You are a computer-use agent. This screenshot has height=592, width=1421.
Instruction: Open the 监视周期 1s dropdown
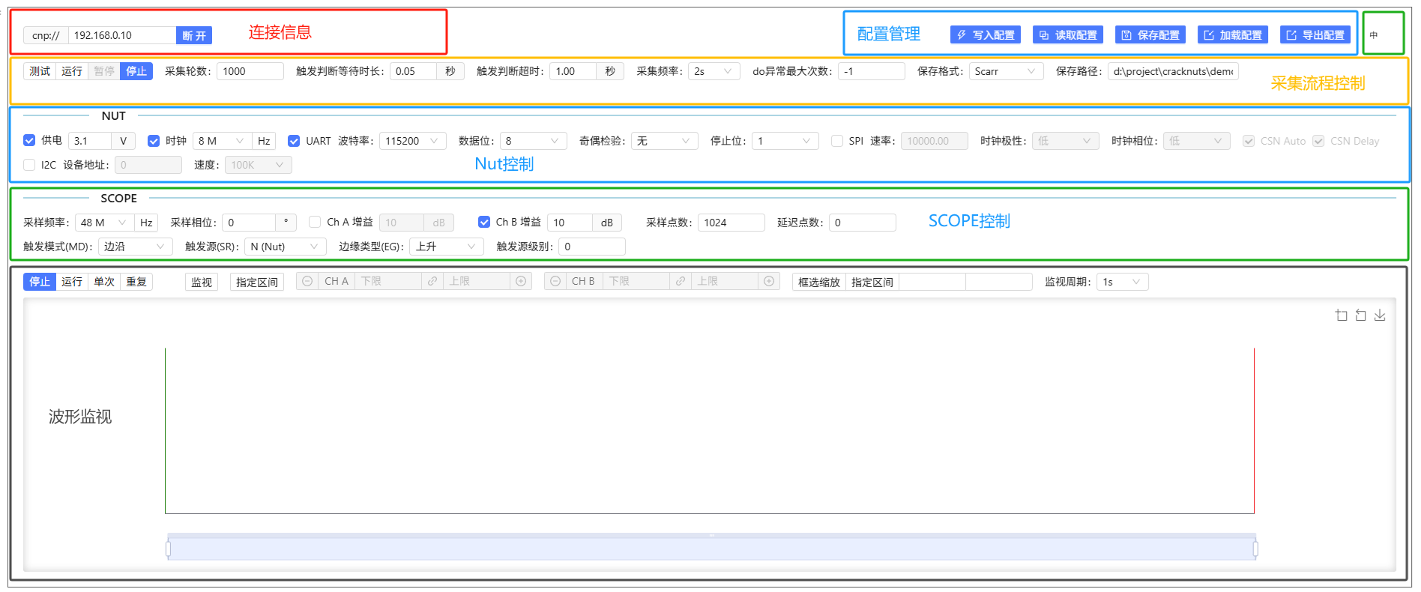point(1123,282)
